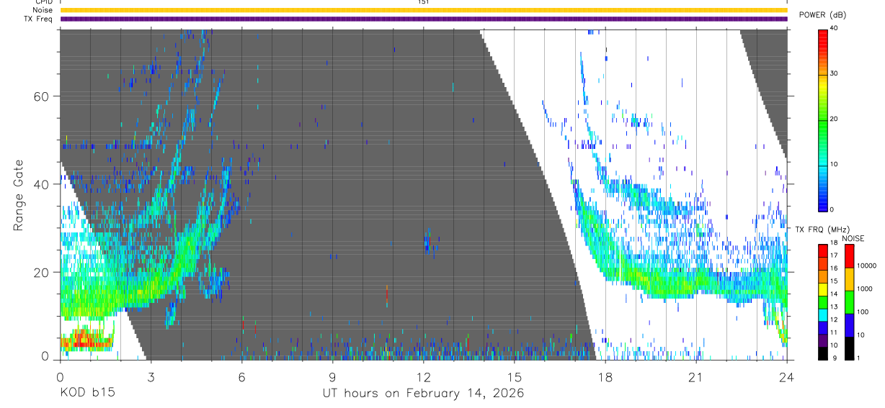Click the 24 tick on UT hours axis
Image resolution: width=885 pixels, height=408 pixels.
pyautogui.click(x=786, y=376)
